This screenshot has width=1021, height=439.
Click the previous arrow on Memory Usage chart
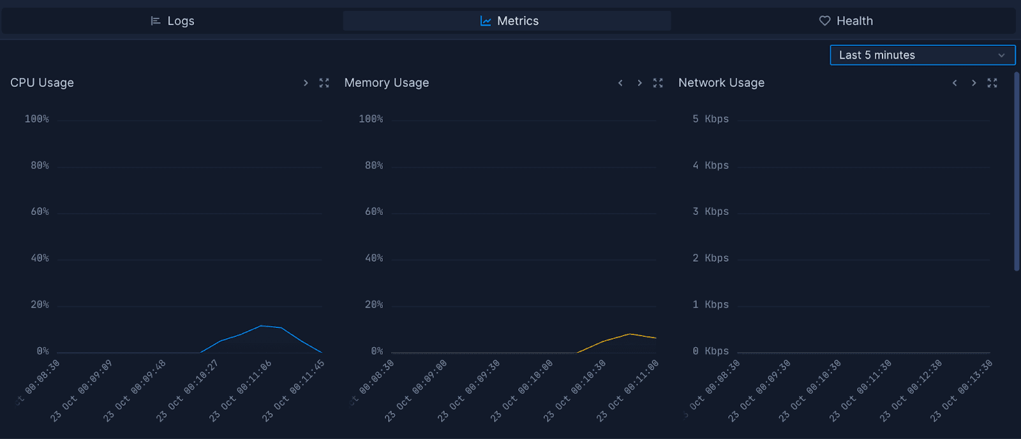click(x=620, y=83)
